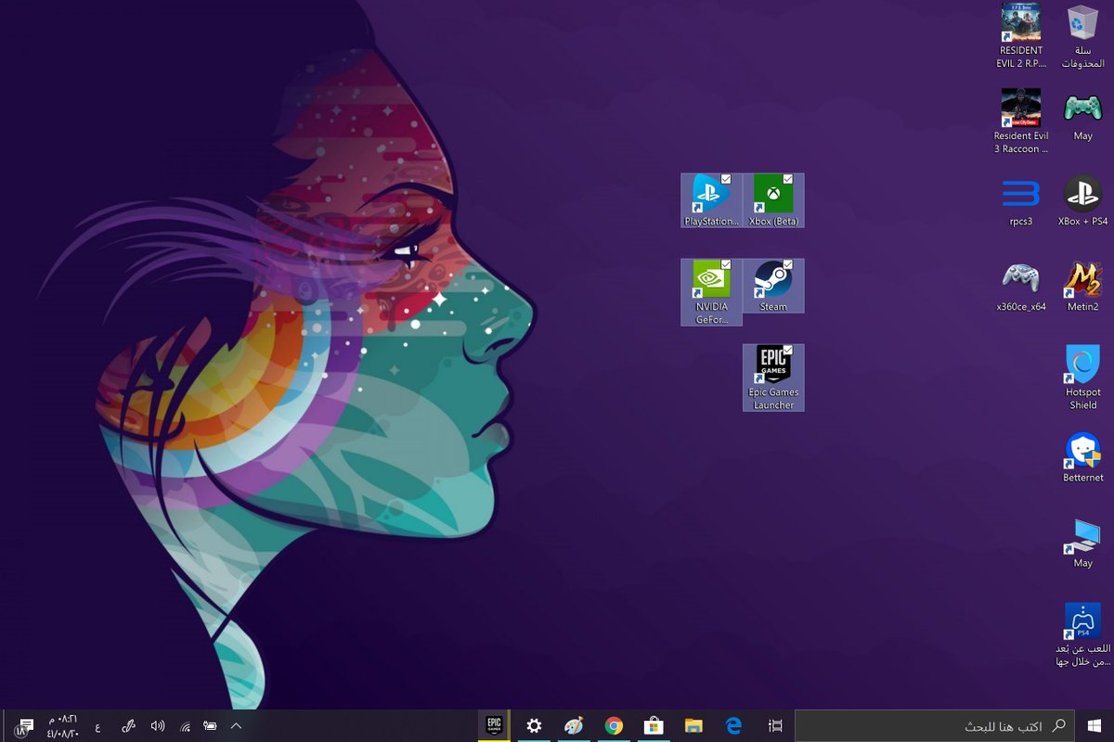This screenshot has width=1114, height=742.
Task: Uncheck the PlayStation Now icon's selection checkbox
Action: (x=726, y=179)
